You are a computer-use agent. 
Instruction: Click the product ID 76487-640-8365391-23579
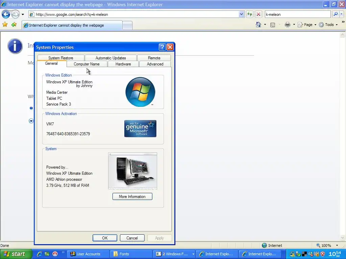[68, 134]
